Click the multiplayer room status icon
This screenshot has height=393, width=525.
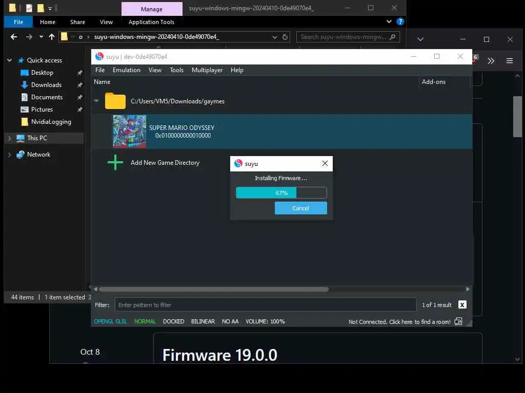458,321
